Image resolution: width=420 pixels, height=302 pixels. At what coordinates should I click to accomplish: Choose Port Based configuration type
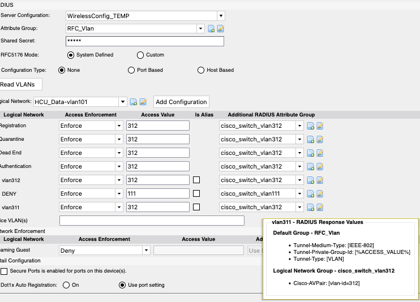click(132, 70)
